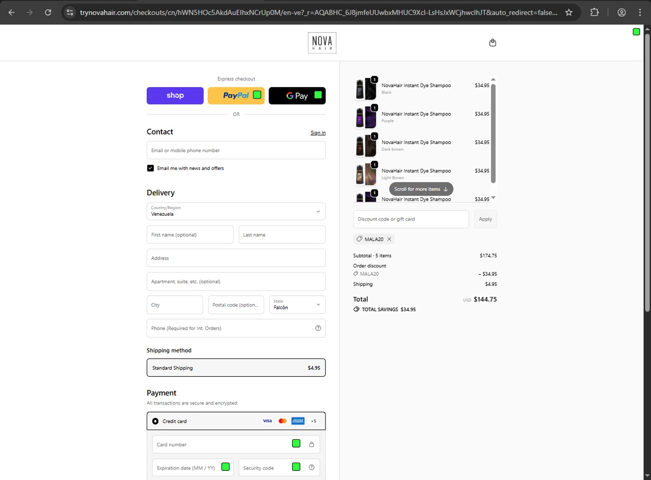Click the items list scroll-up arrow

coord(493,80)
